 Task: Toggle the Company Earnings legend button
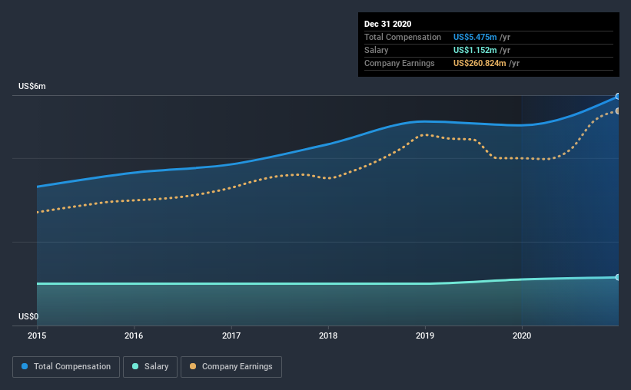coord(231,367)
